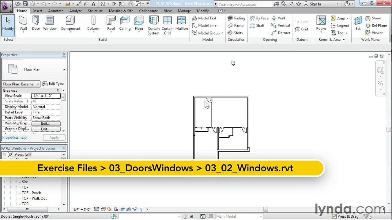Start the Stairs tool
This screenshot has height=220, width=392.
point(235,33)
